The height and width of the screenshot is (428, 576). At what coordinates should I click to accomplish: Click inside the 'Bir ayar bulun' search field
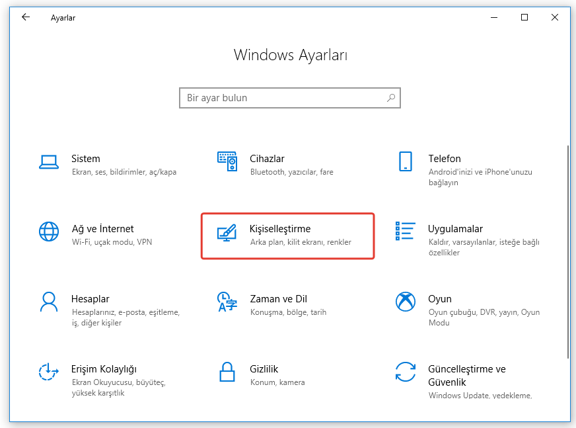point(281,98)
